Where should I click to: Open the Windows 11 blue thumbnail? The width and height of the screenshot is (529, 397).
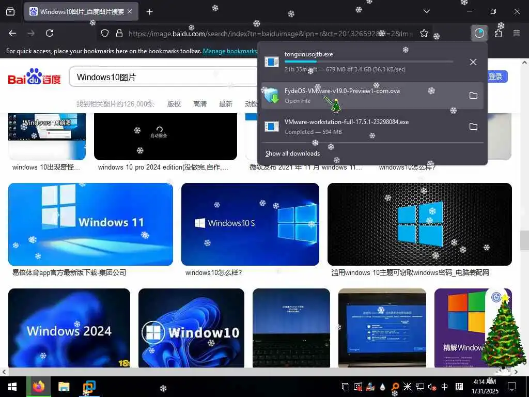pyautogui.click(x=90, y=224)
